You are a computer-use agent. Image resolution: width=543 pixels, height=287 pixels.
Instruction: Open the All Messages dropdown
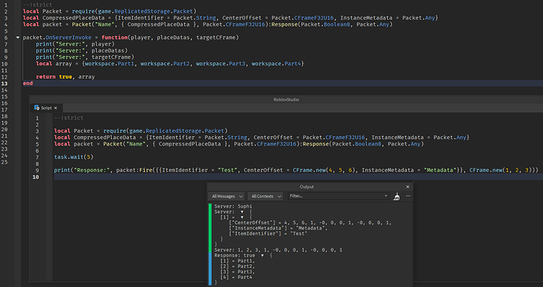tap(227, 196)
